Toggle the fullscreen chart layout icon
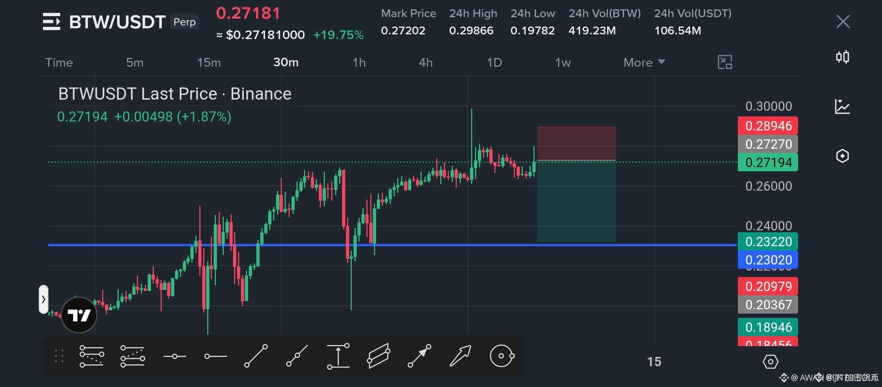 tap(725, 62)
